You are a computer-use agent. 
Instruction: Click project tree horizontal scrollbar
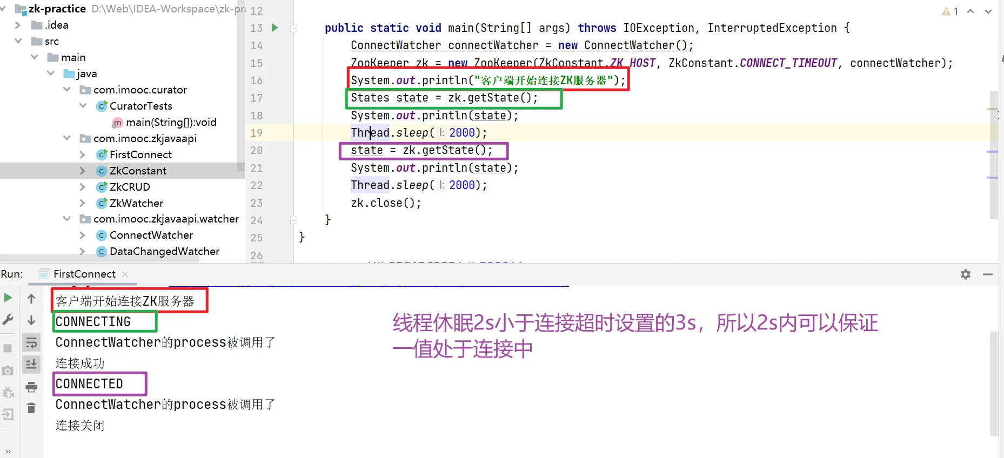100,259
